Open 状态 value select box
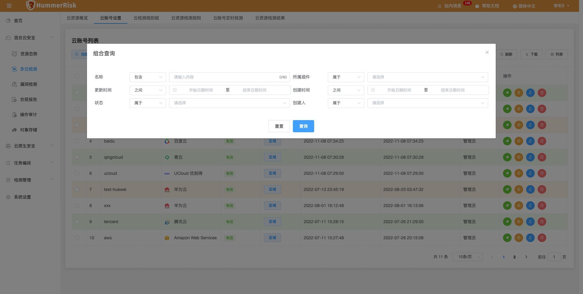The image size is (583, 294). click(x=229, y=103)
